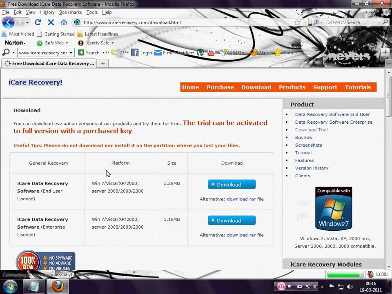Show hidden tray icons arrow
This screenshot has width=392, height=294.
322,287
